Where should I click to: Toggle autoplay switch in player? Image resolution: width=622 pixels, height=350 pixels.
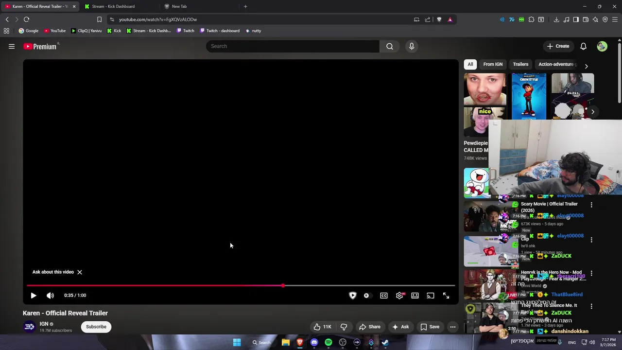366,296
